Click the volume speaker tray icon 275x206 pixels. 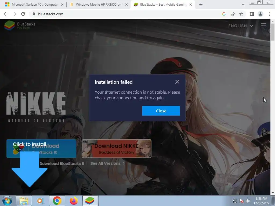(x=248, y=201)
